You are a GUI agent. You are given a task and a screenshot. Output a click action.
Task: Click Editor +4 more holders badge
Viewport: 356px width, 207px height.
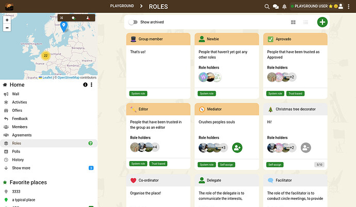tap(155, 147)
